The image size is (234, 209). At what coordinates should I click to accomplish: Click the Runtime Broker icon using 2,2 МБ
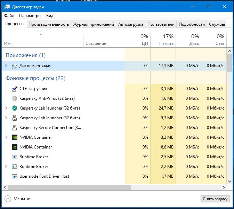(x=15, y=167)
